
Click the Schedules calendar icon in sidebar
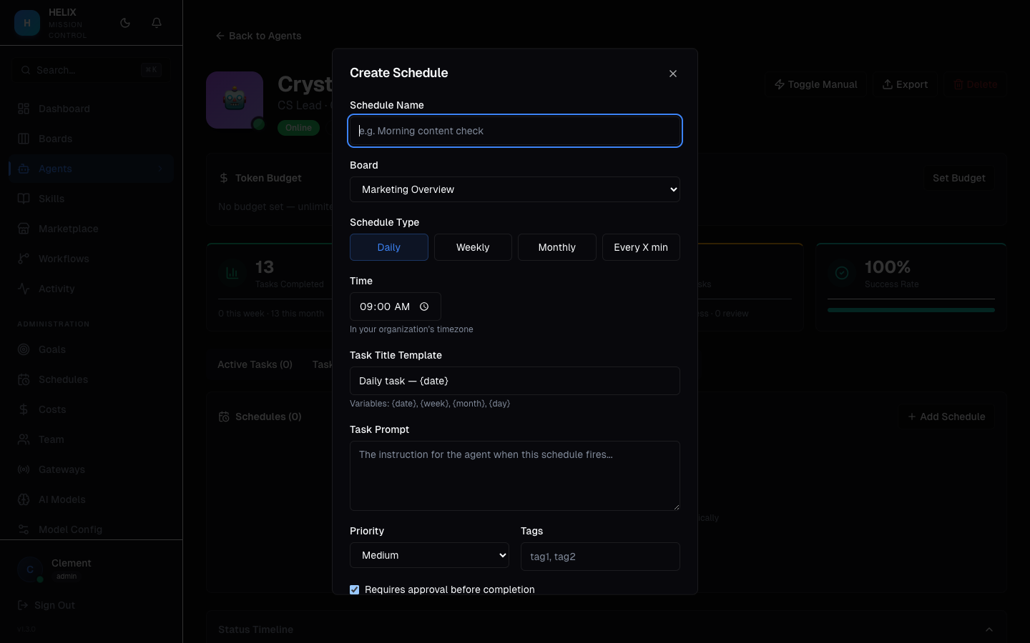pos(24,379)
